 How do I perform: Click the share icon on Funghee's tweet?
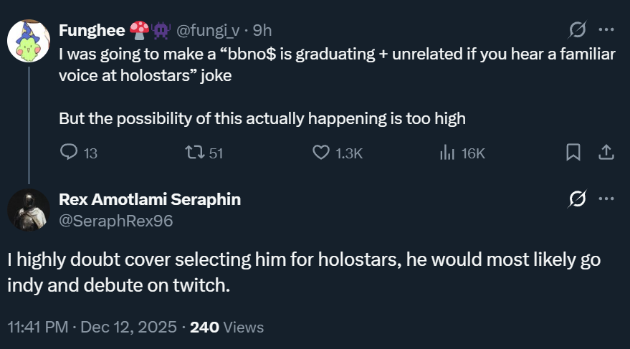click(605, 153)
